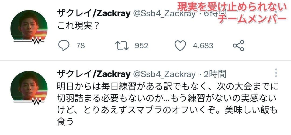This screenshot has width=291, height=135.
Task: Visit @Ssb4_Zackray handle in the second tweet
Action: coord(164,74)
